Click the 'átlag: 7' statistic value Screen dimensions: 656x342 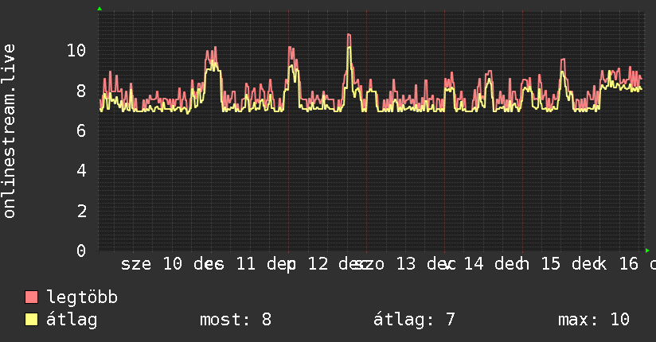414,321
